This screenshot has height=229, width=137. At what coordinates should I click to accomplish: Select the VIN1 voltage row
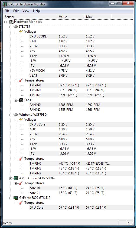pos(81,41)
